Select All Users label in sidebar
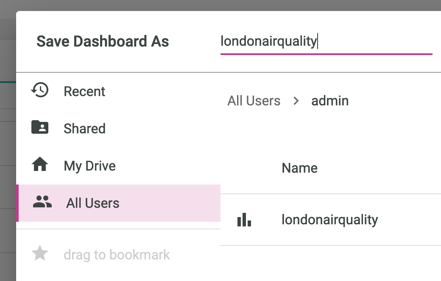 (x=92, y=203)
